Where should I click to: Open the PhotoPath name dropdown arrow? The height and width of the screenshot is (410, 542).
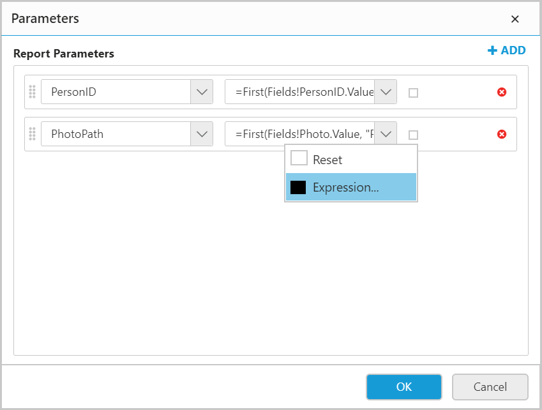(202, 134)
